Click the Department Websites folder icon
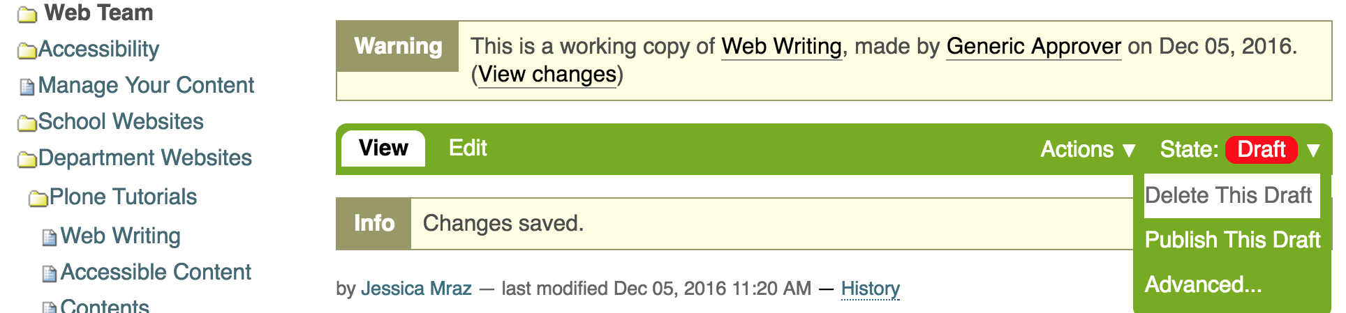 pos(27,159)
